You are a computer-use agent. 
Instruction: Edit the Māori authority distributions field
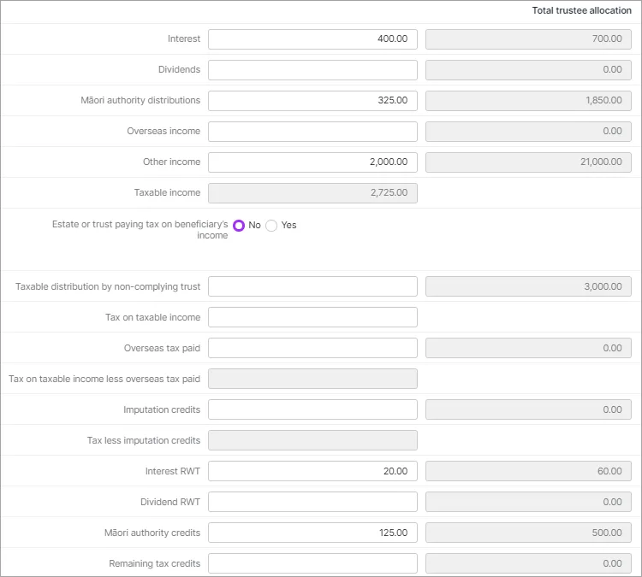tap(312, 101)
